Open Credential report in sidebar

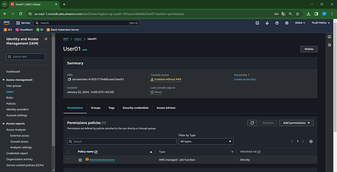17,153
